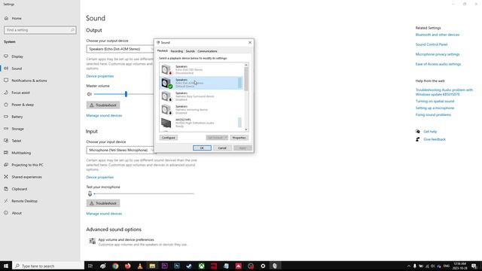Click Cancel in the Sound dialog
Viewport: 482px width, 271px height.
click(222, 148)
